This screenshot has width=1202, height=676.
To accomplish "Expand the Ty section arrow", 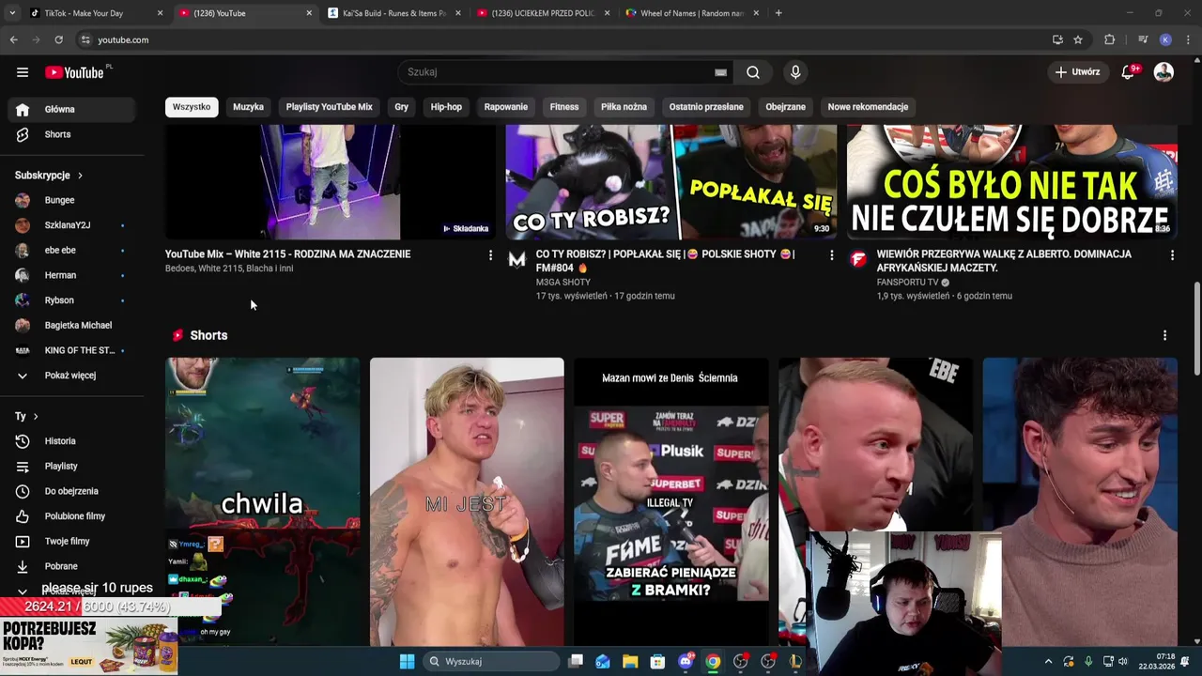I will point(36,416).
